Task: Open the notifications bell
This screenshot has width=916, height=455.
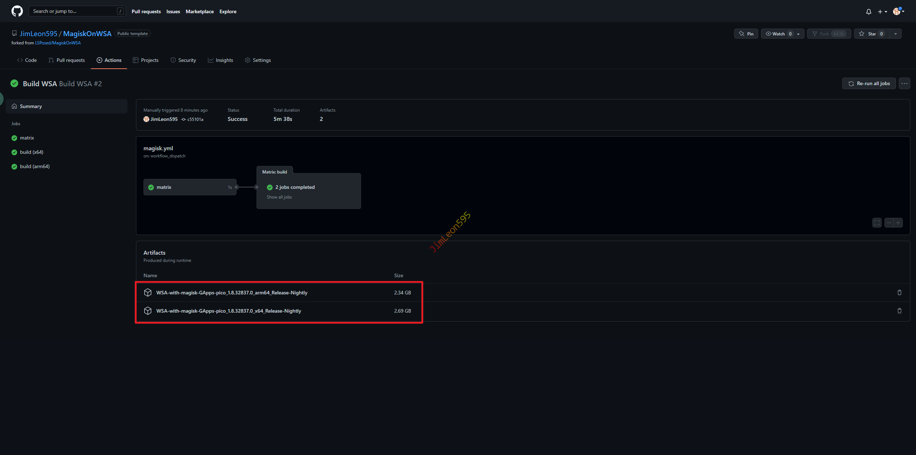Action: point(868,12)
